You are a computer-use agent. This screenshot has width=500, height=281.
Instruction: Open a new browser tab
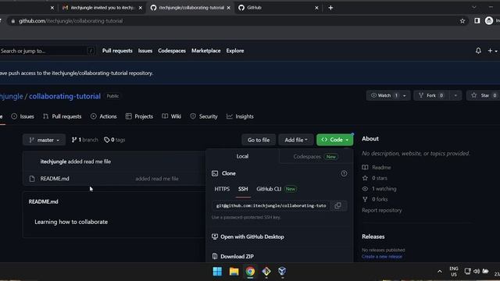point(330,8)
